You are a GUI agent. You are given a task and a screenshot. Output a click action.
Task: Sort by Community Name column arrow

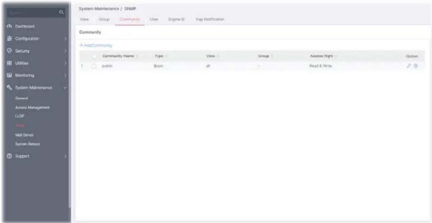click(x=137, y=56)
